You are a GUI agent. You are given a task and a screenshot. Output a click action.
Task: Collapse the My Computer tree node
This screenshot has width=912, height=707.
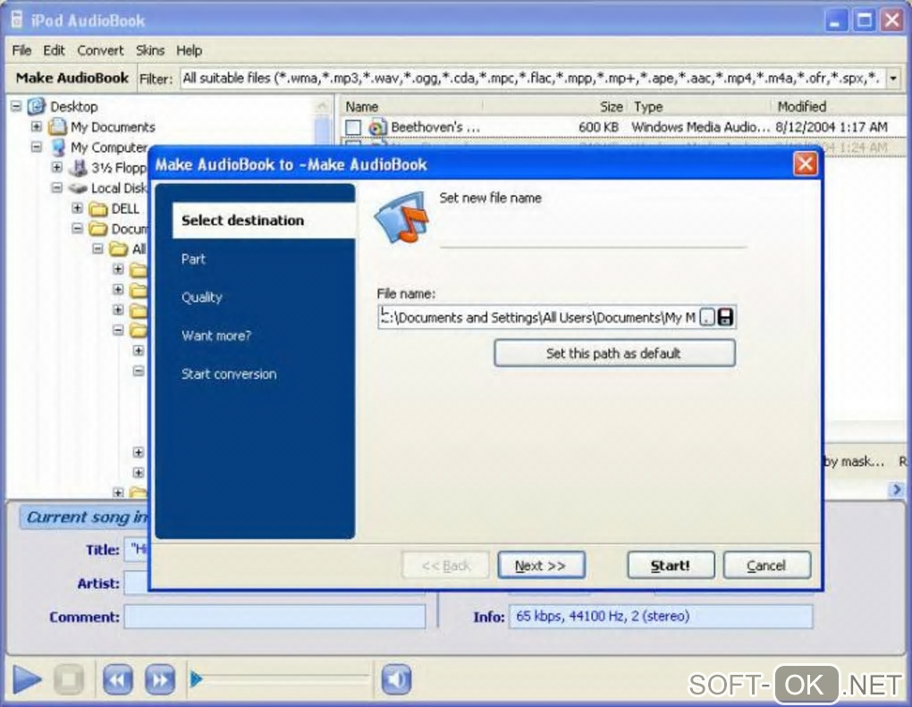click(x=37, y=147)
